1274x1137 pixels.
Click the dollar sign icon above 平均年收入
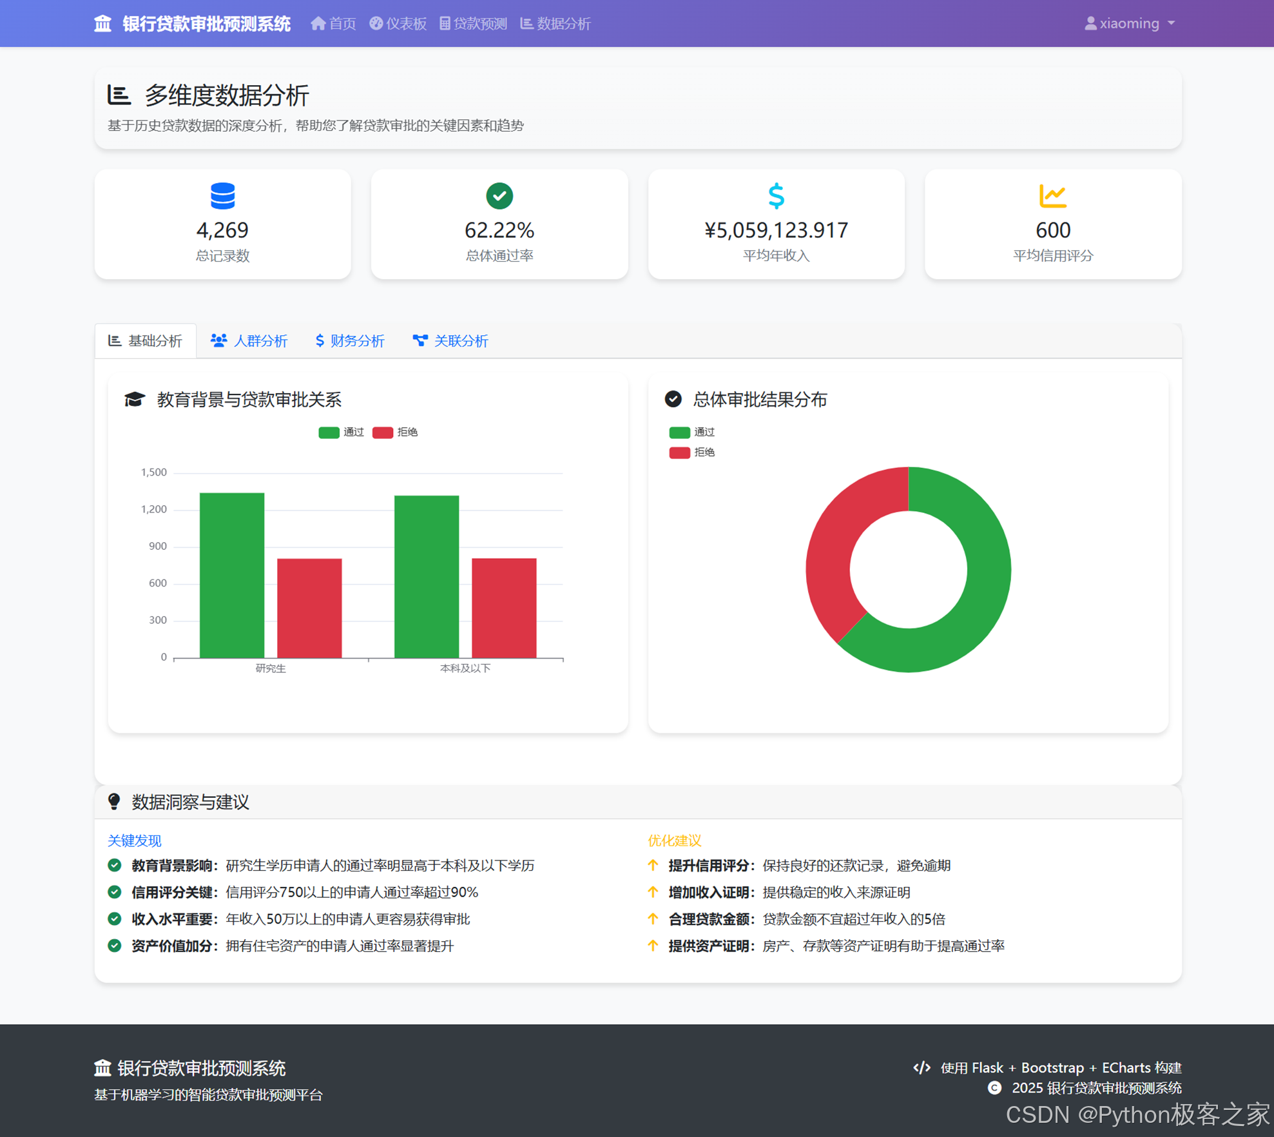[776, 196]
